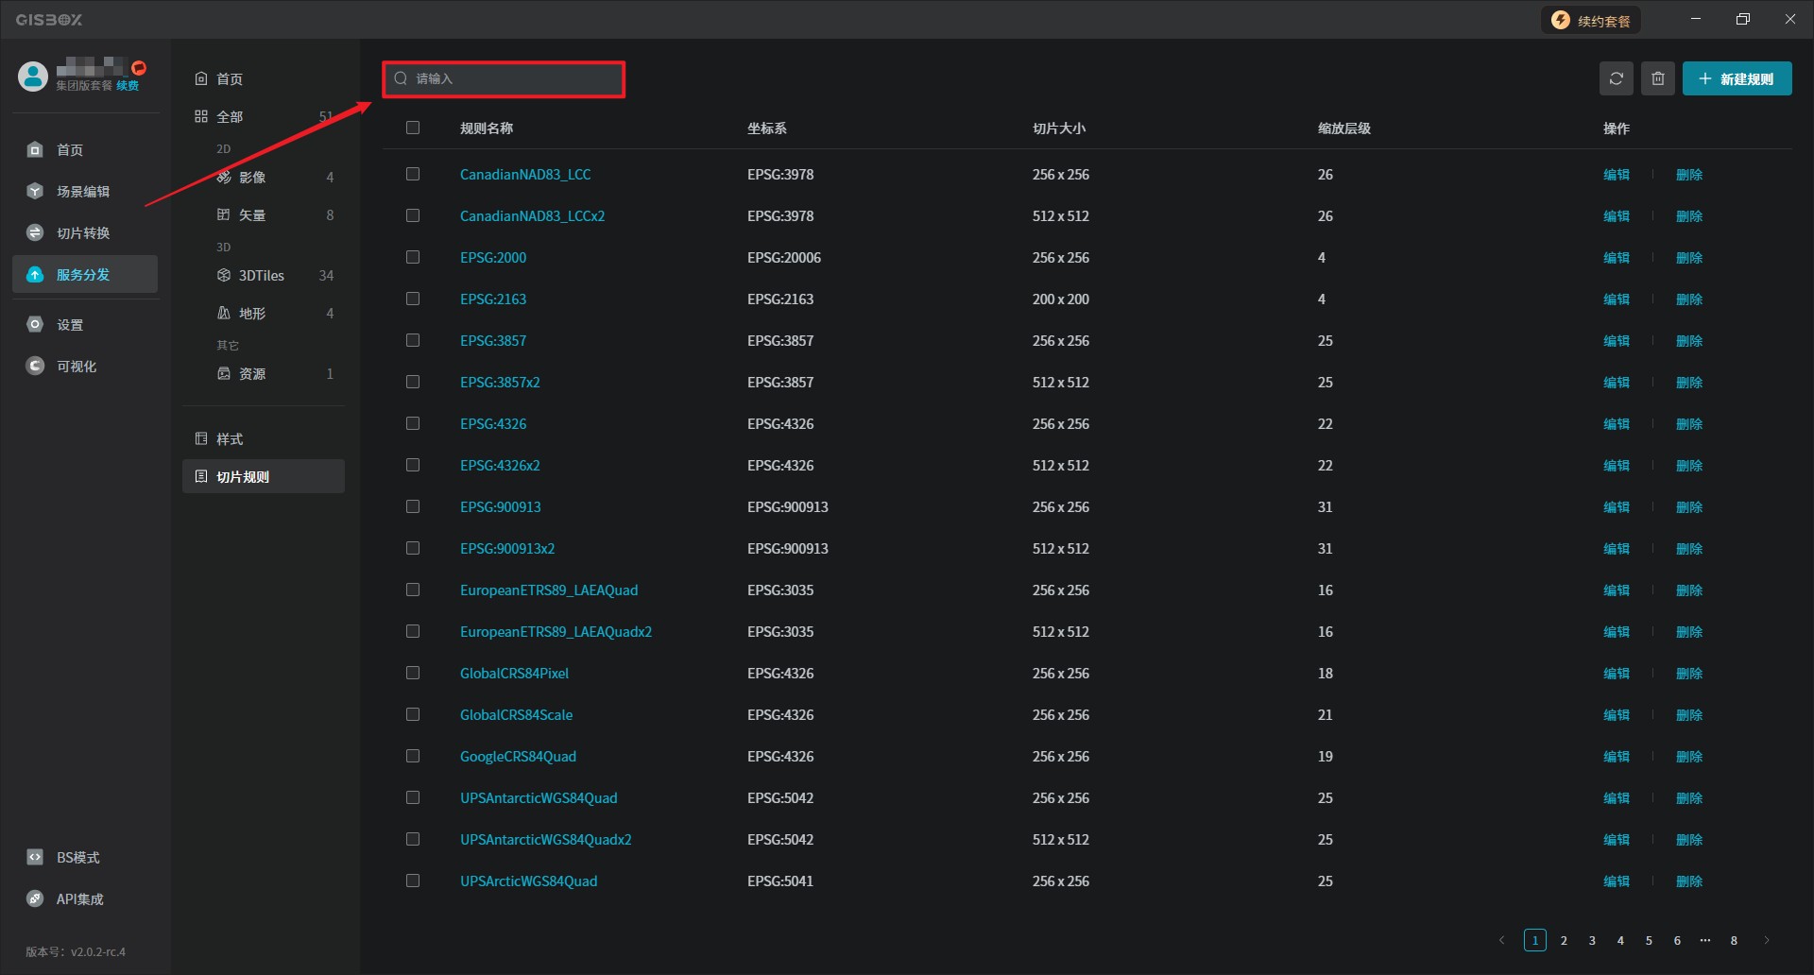This screenshot has height=975, width=1814.
Task: Go to the next page arrow
Action: (1766, 940)
